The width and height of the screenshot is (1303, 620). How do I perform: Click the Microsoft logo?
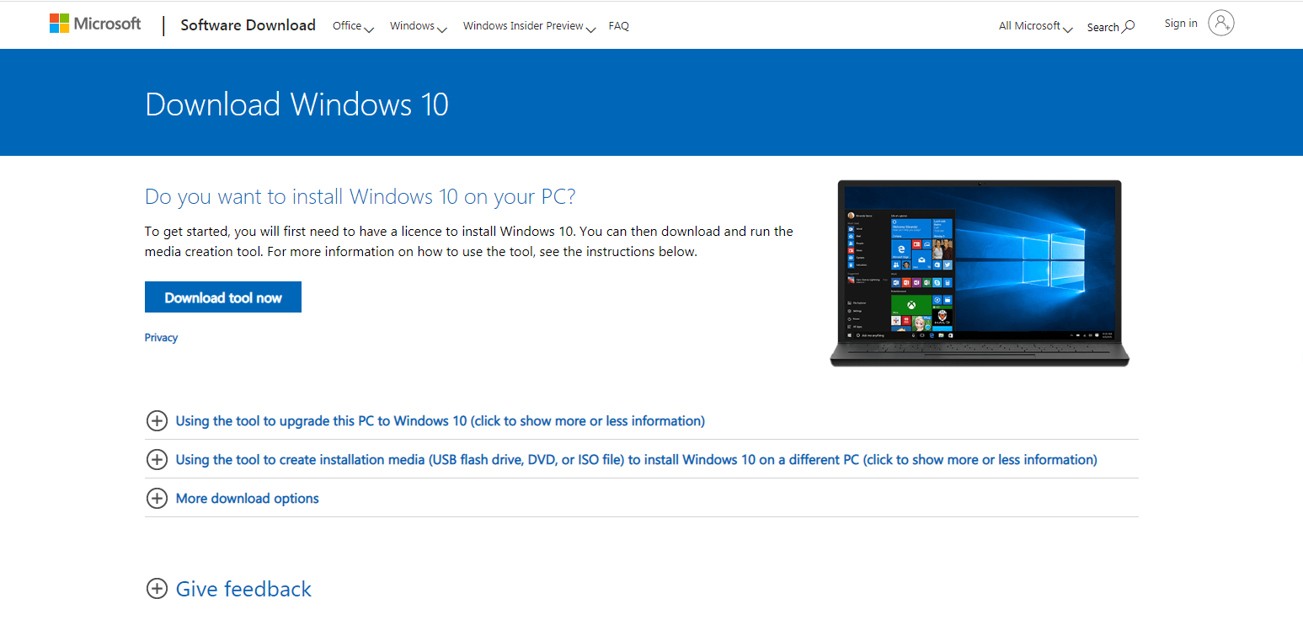95,24
